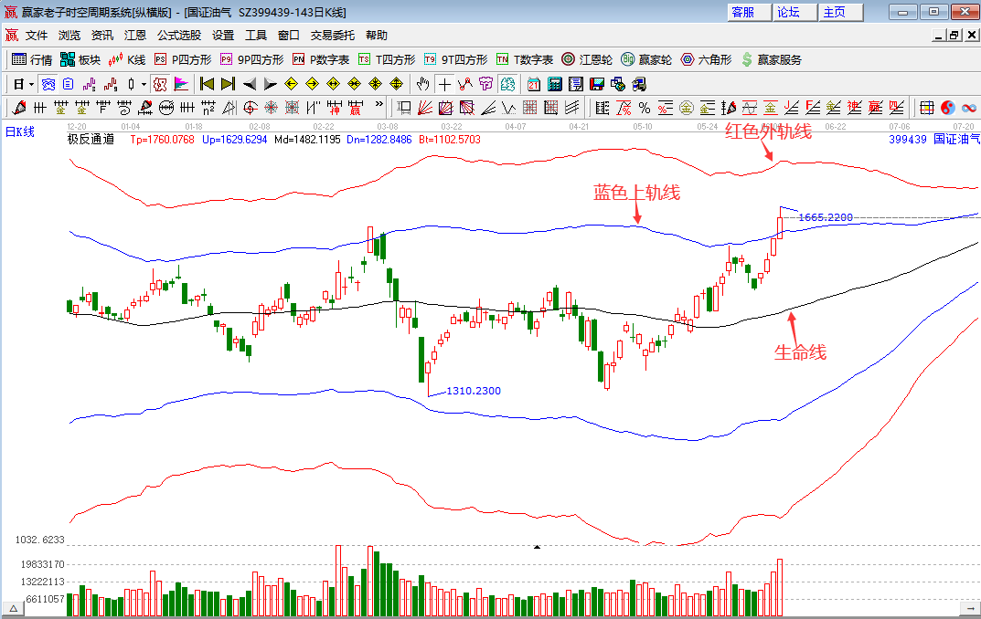Open 赢家服务 service page

tap(772, 59)
